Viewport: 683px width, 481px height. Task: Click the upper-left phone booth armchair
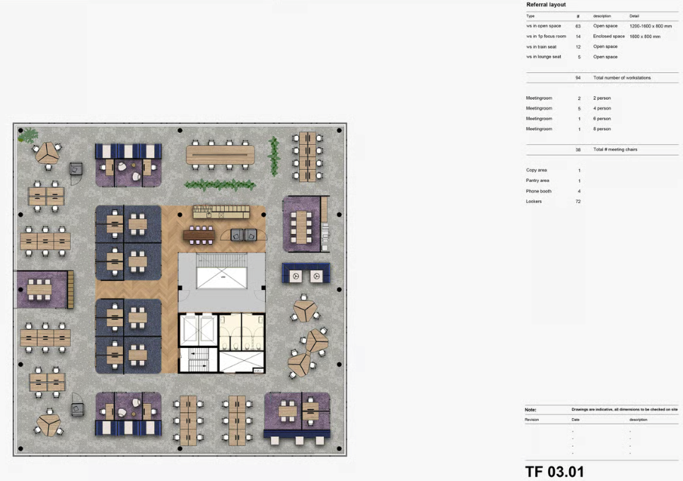click(76, 169)
